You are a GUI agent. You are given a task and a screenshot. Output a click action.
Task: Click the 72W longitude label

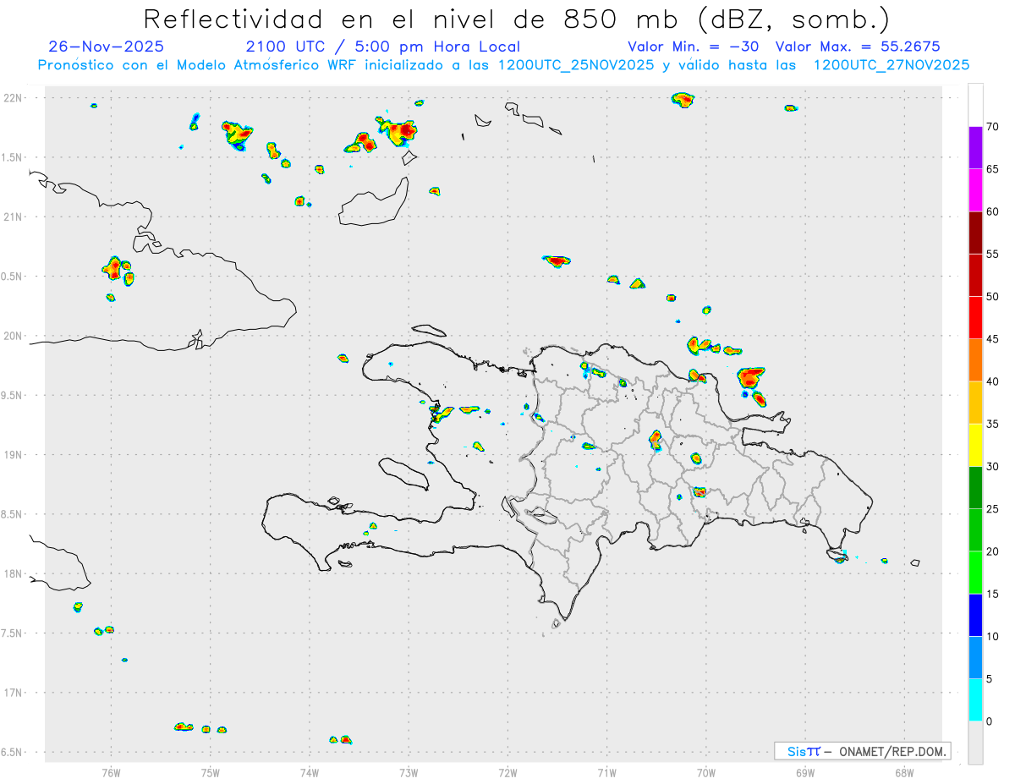(x=507, y=772)
